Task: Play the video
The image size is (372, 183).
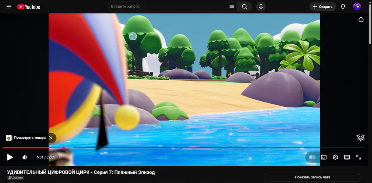Action: coord(10,157)
